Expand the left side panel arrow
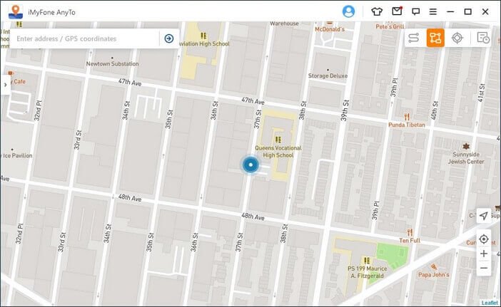Screen dimensions: 501x307 coord(5,85)
